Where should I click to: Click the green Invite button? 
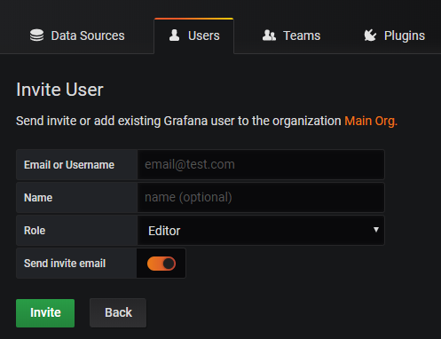pyautogui.click(x=45, y=313)
